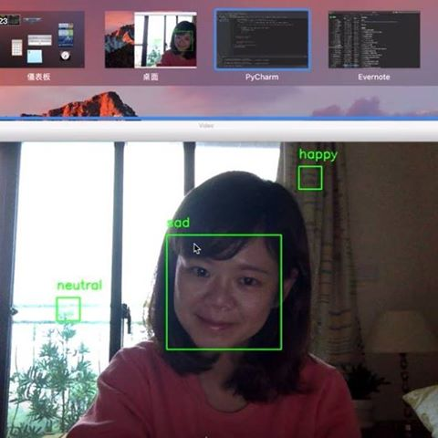
Task: Click the 桌面 label text
Action: pyautogui.click(x=151, y=77)
